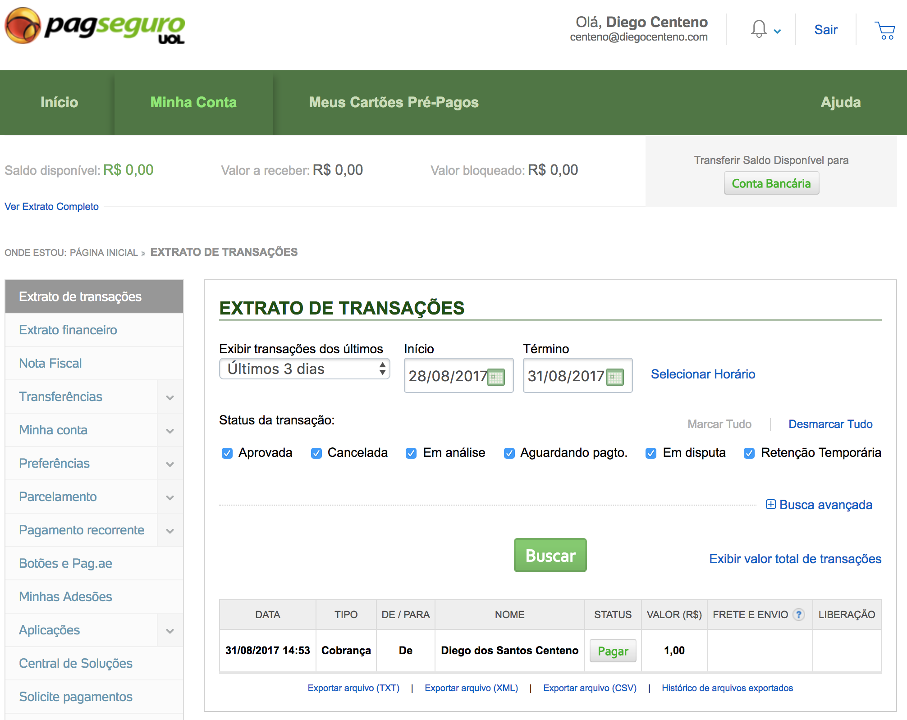Screen dimensions: 907x720
Task: Click Exportar arquivo (CSV) link
Action: [x=590, y=688]
